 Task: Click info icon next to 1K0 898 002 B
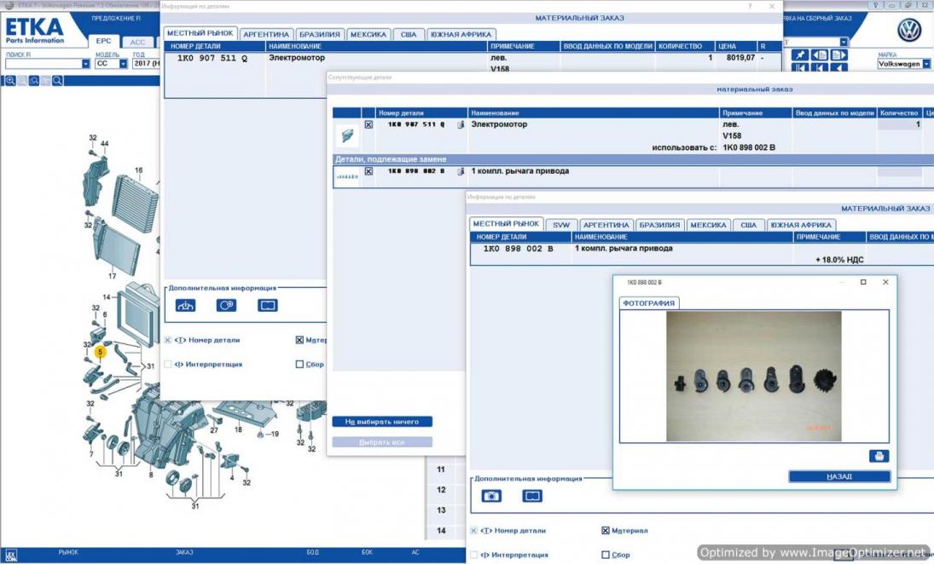461,171
